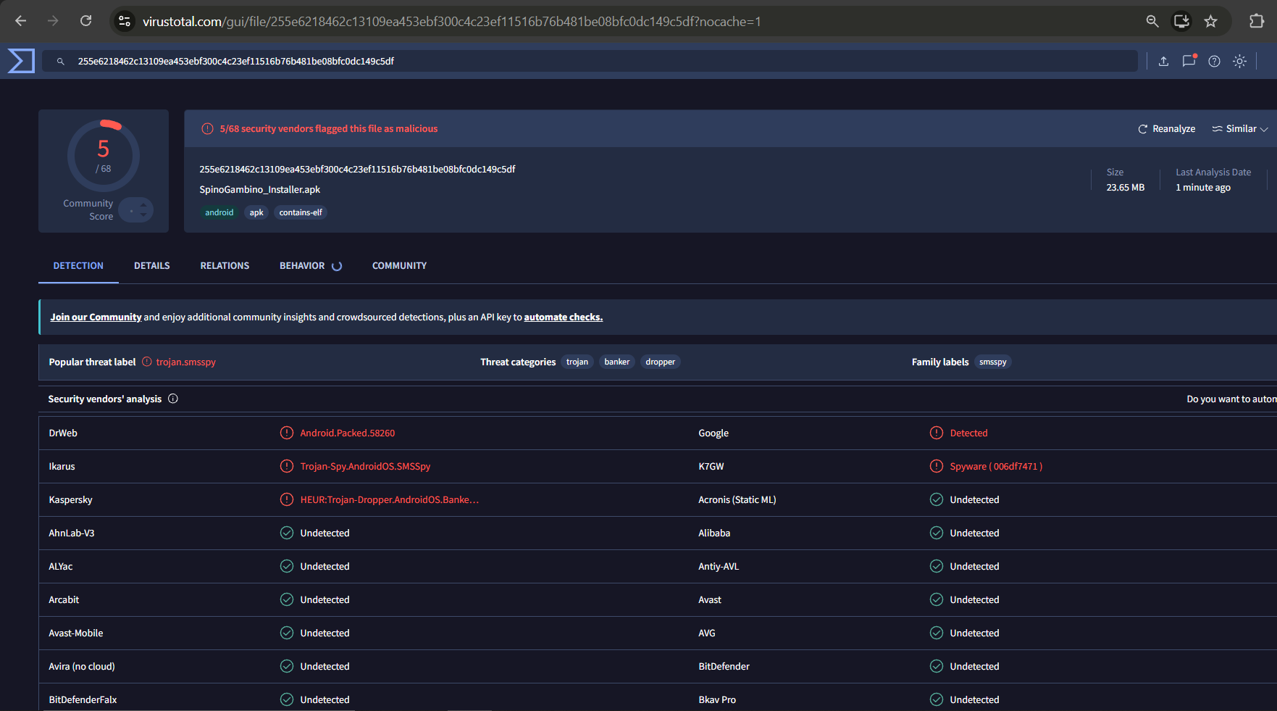
Task: Click the alert icon on Kaspersky detection
Action: (287, 499)
